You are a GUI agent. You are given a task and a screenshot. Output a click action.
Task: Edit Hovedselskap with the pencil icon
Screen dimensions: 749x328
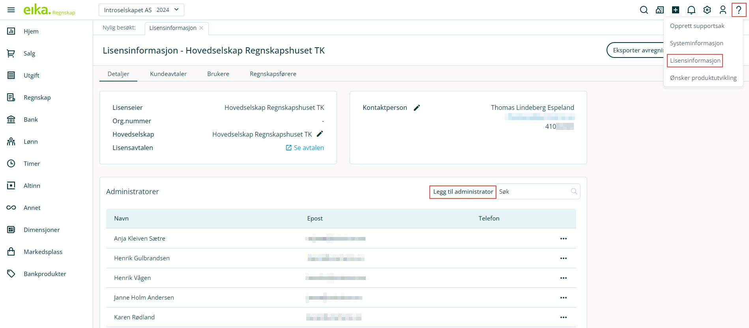[x=320, y=134]
